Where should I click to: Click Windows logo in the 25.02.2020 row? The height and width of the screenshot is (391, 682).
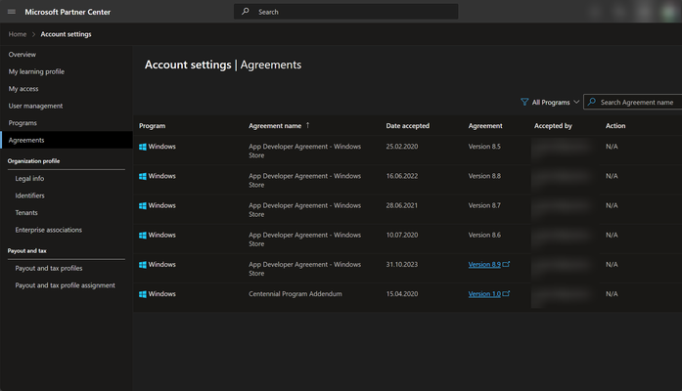(x=142, y=147)
